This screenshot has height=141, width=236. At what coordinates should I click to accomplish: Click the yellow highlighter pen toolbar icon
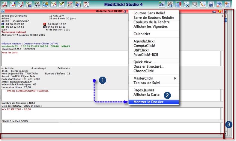pos(61,4)
